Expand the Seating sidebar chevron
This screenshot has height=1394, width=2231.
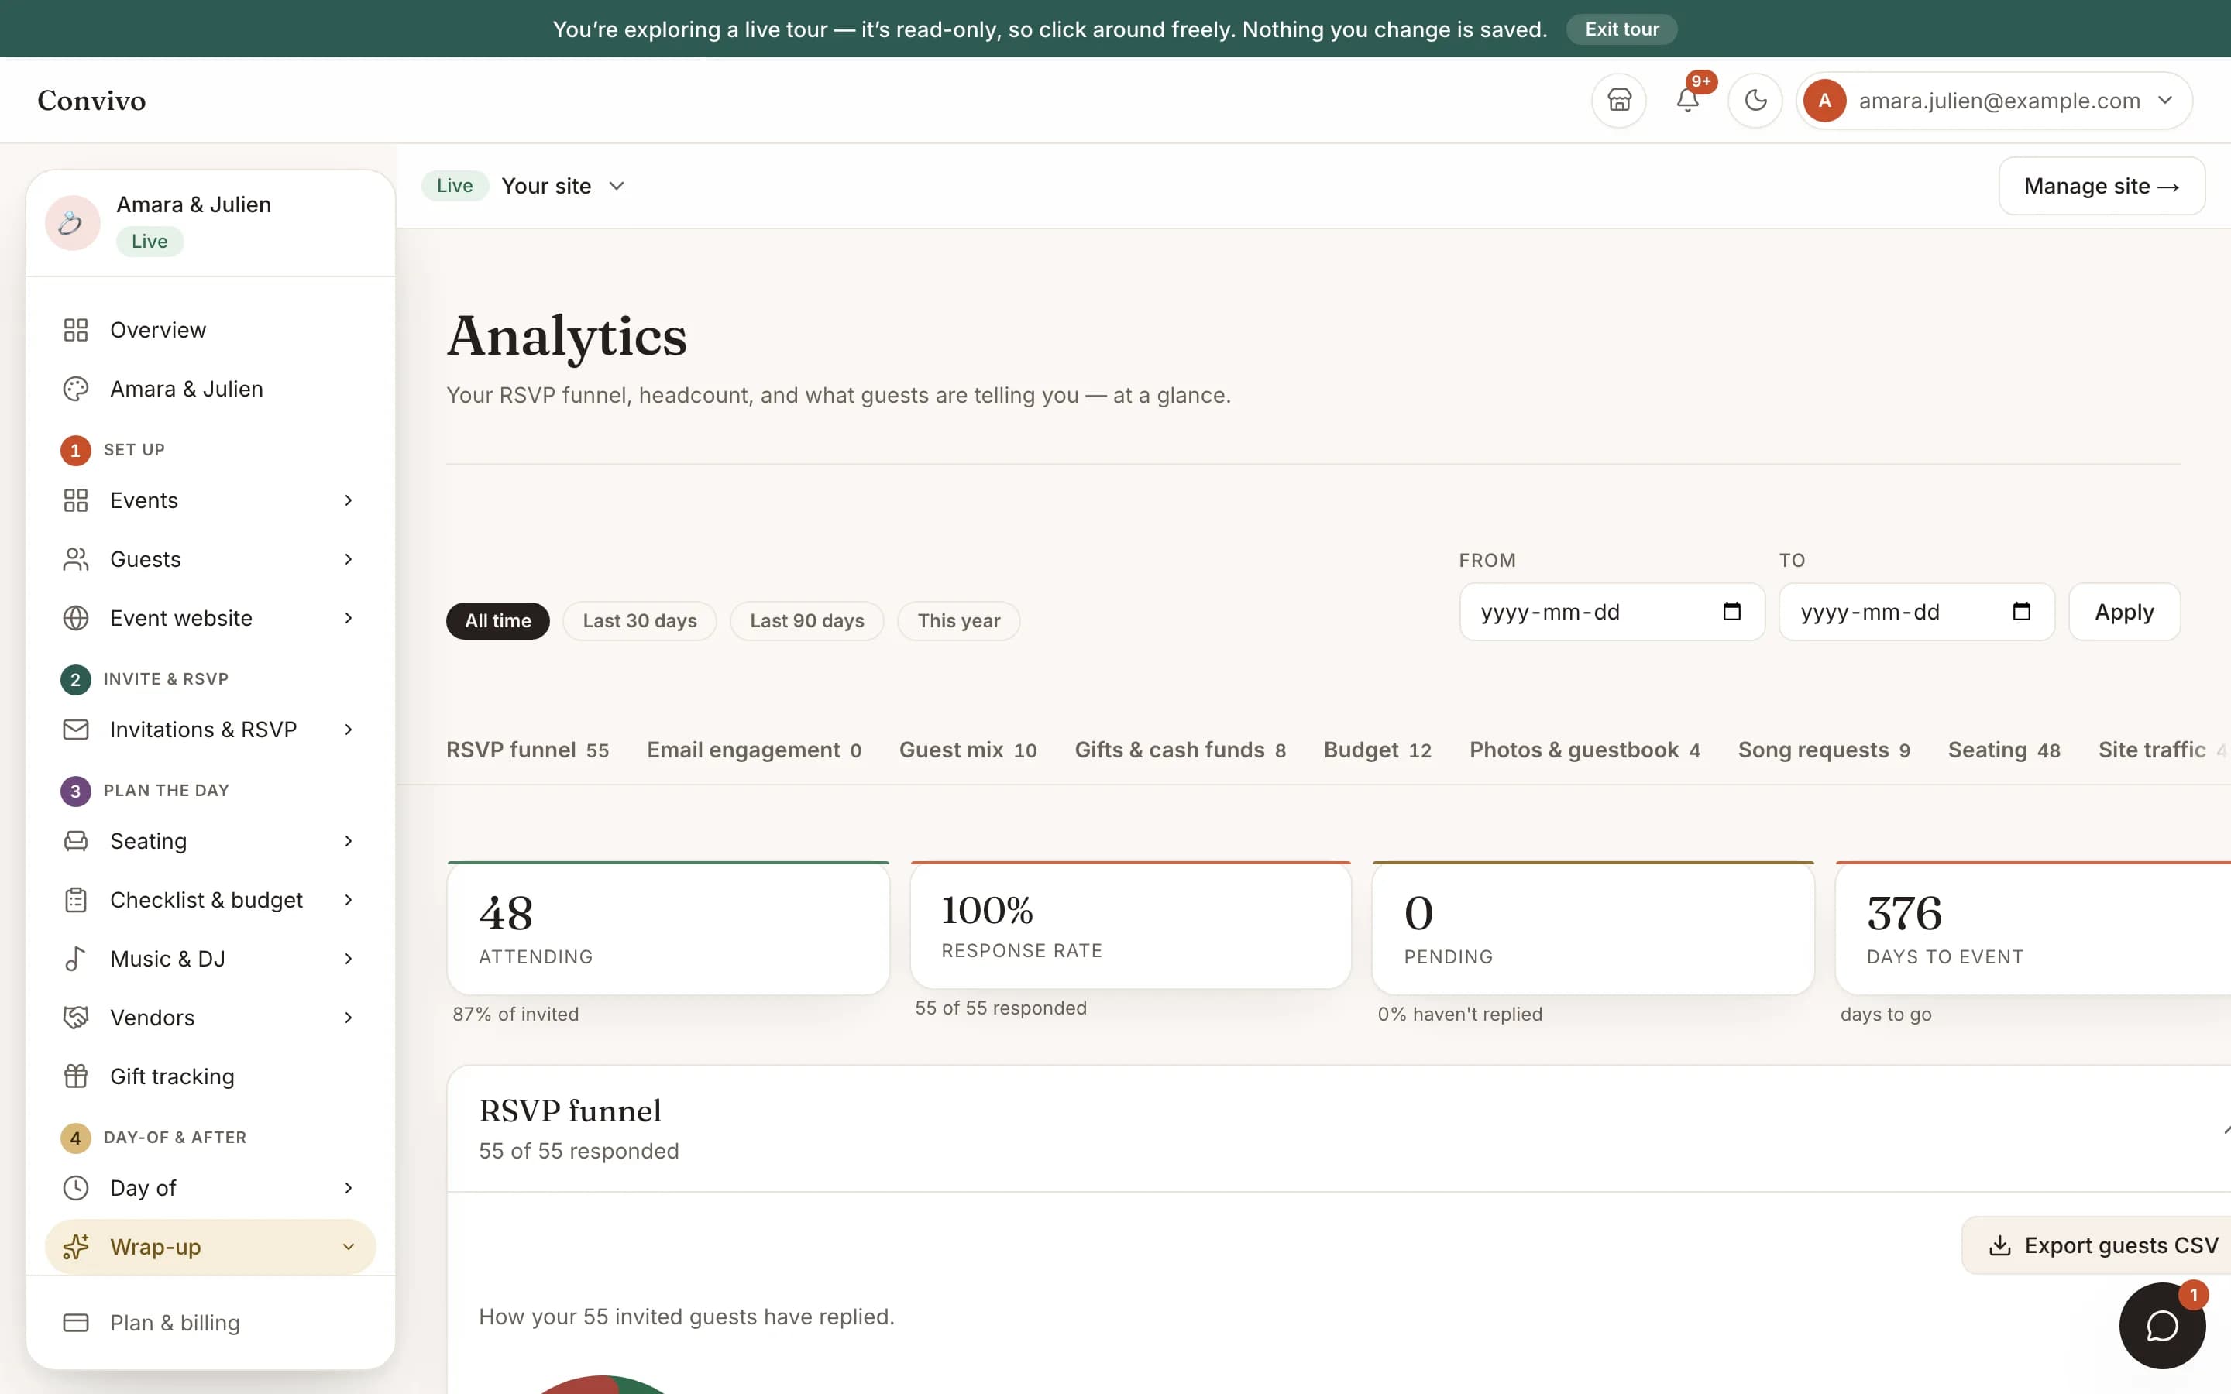click(349, 841)
